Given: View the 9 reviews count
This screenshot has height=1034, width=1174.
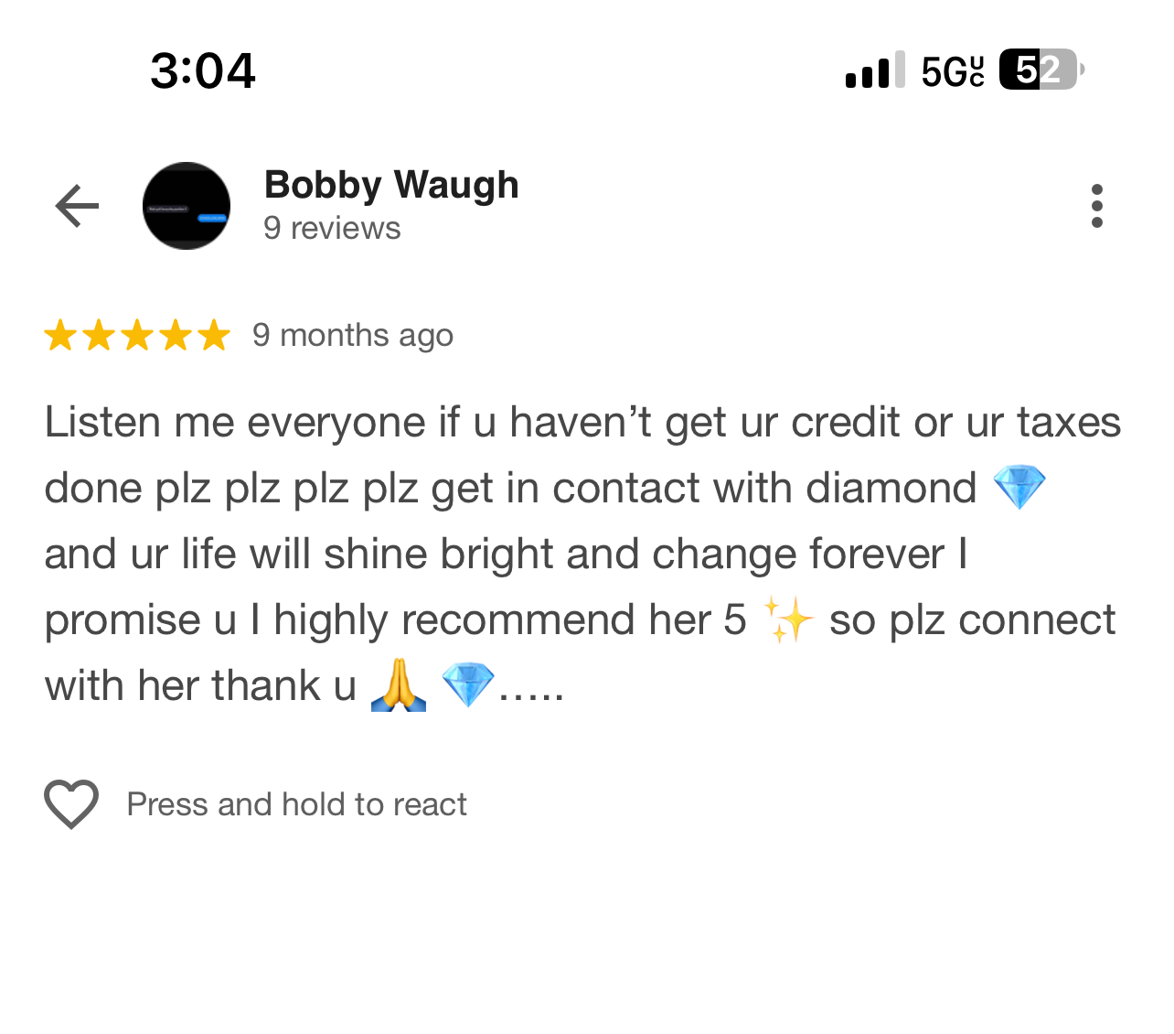Looking at the screenshot, I should (332, 228).
